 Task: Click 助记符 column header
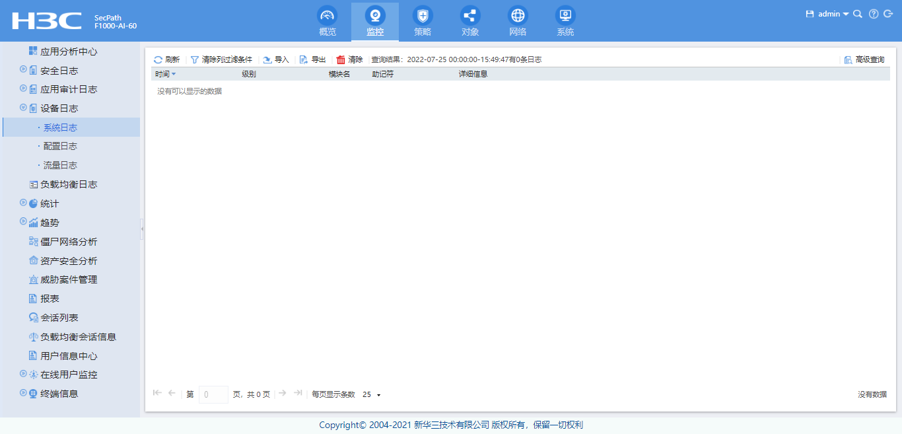point(383,74)
